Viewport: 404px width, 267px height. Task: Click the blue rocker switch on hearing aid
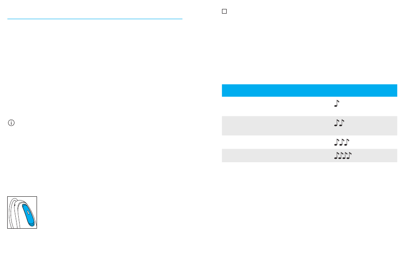coord(28,215)
